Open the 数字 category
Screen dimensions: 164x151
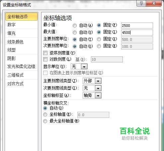coord(22,25)
